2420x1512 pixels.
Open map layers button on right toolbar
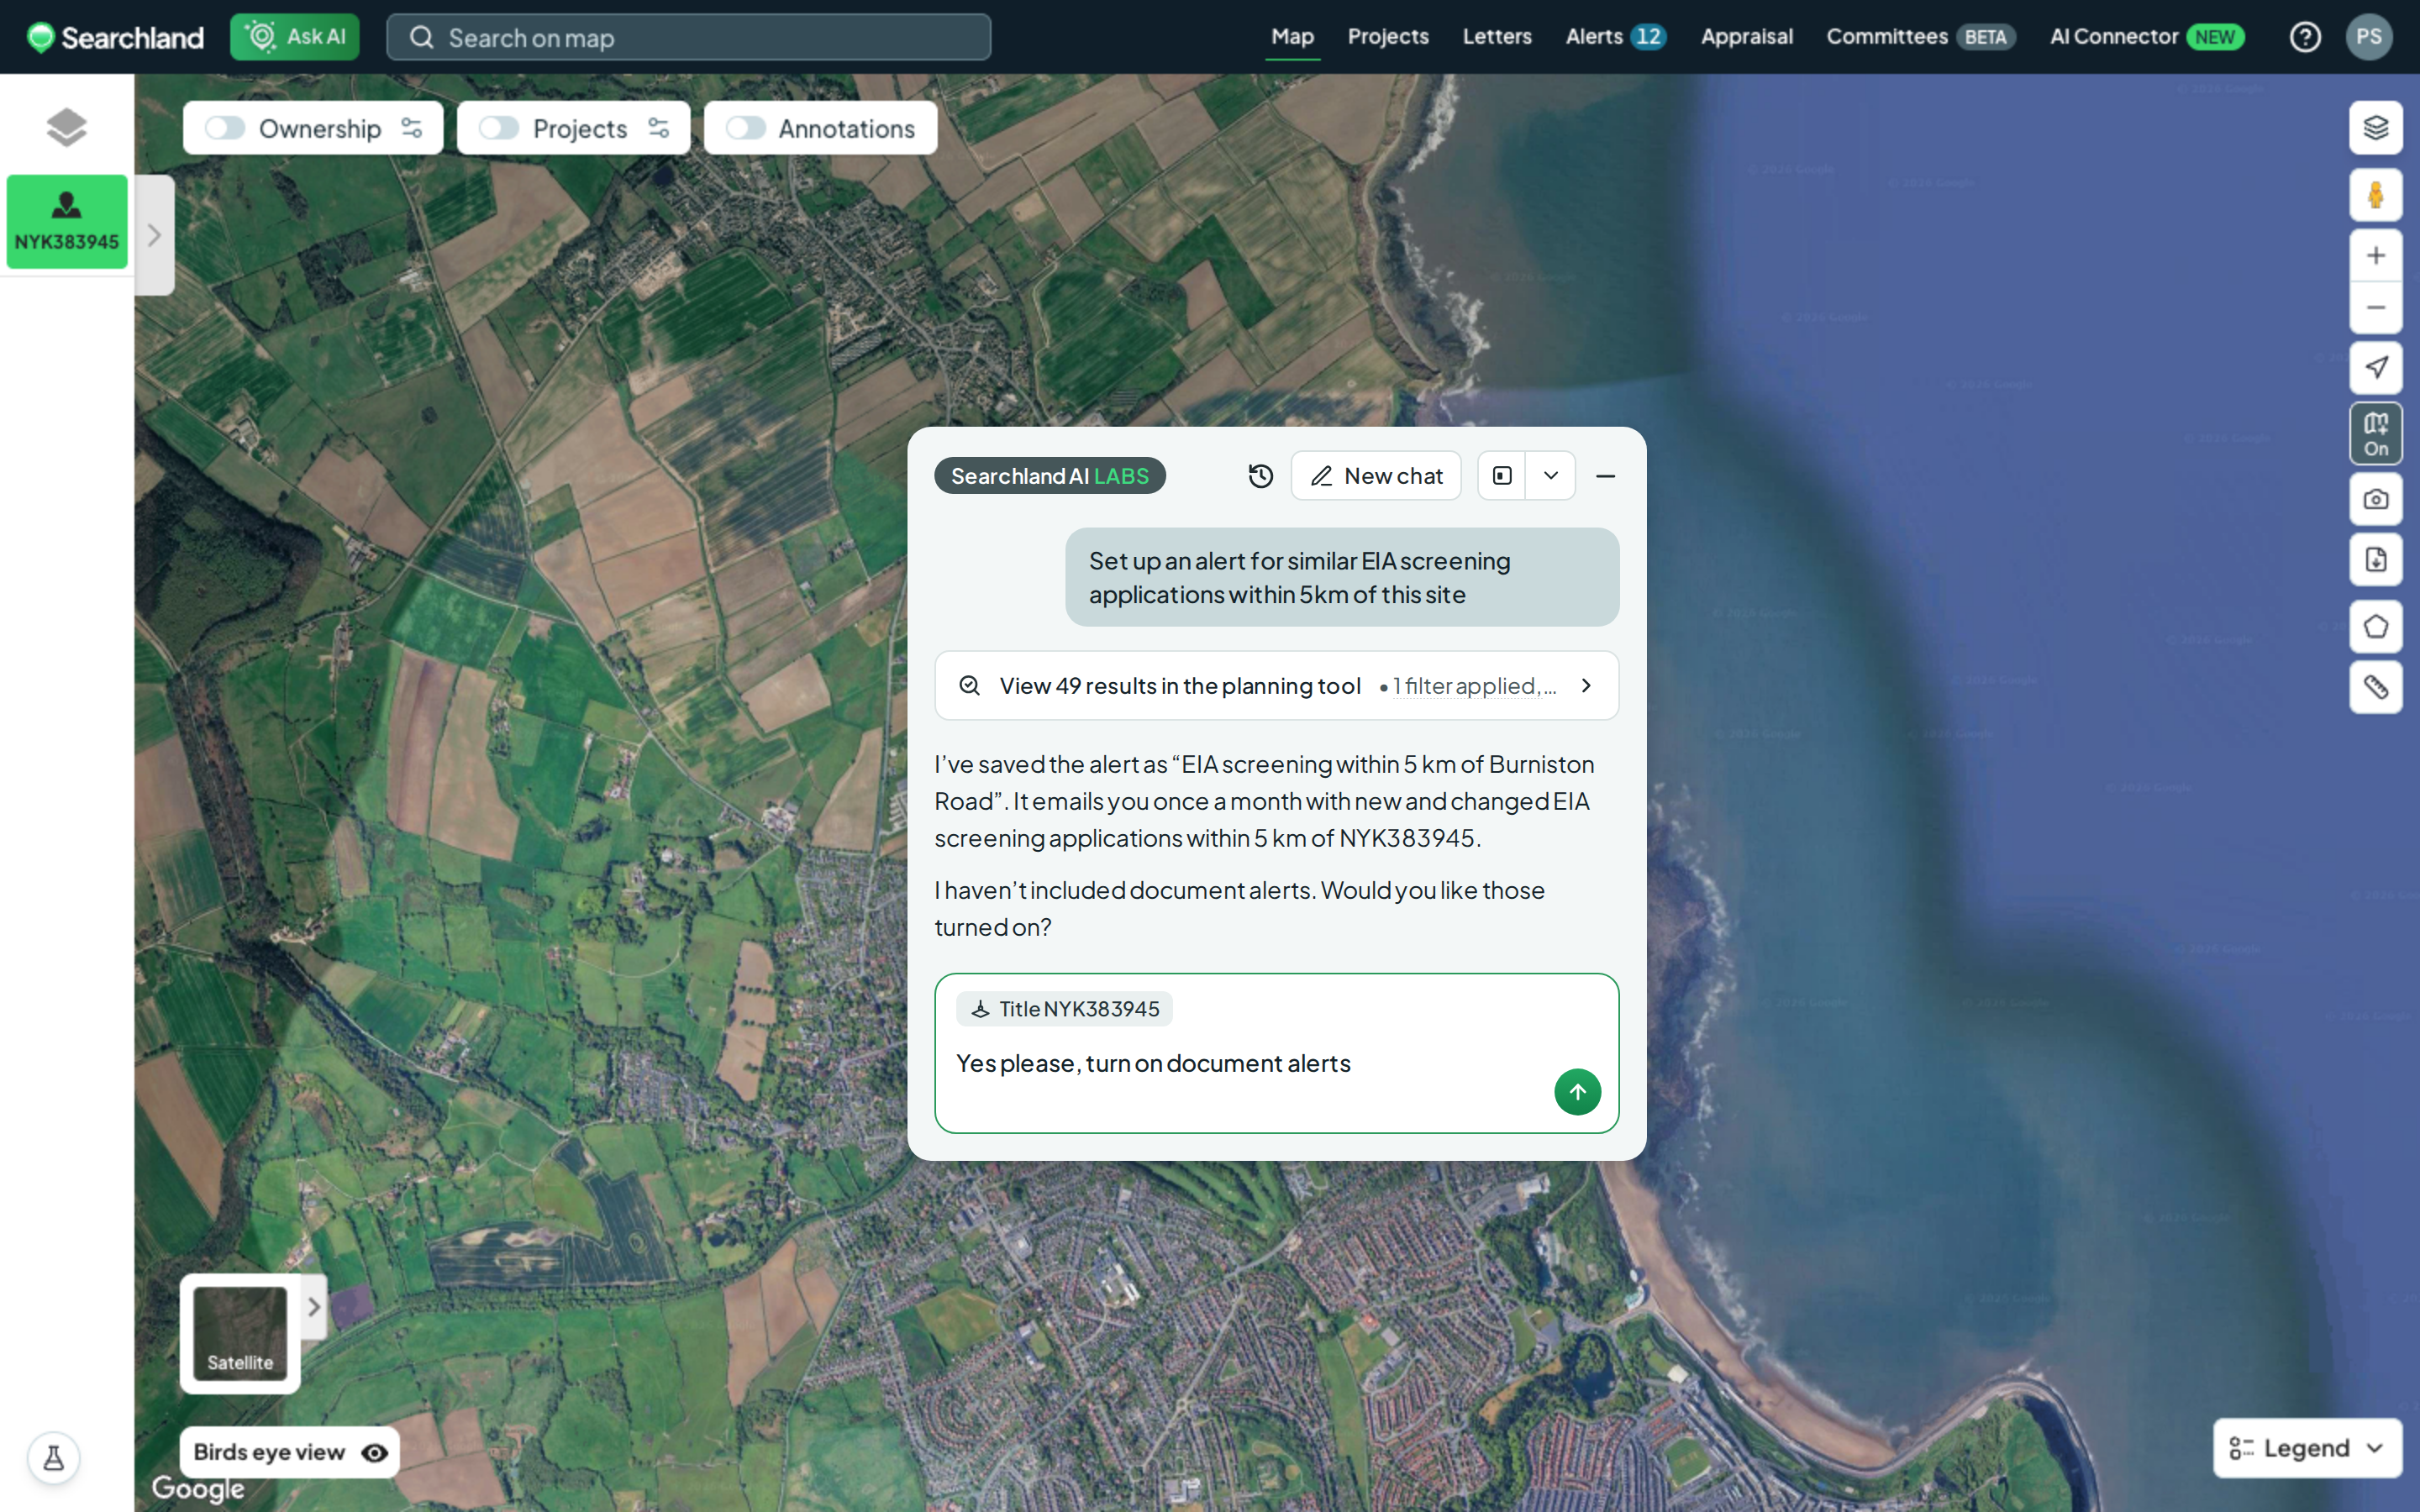click(2376, 128)
